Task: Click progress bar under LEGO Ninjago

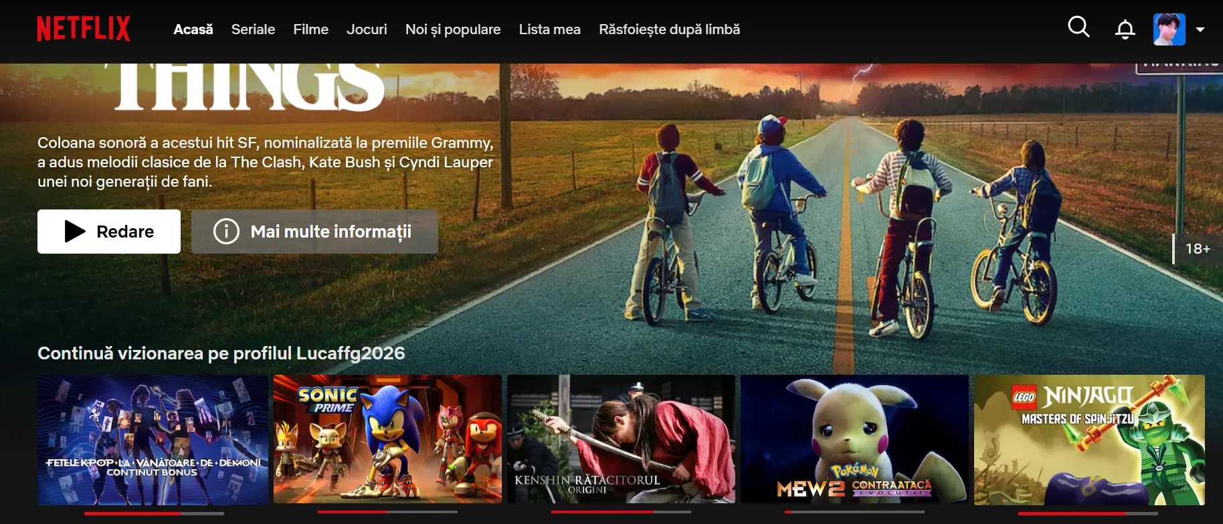Action: click(x=1088, y=513)
